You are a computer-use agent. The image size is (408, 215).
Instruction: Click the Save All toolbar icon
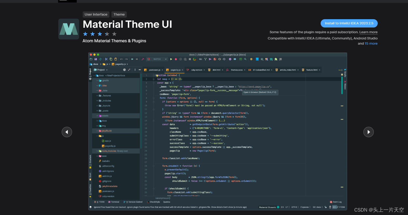96,59
